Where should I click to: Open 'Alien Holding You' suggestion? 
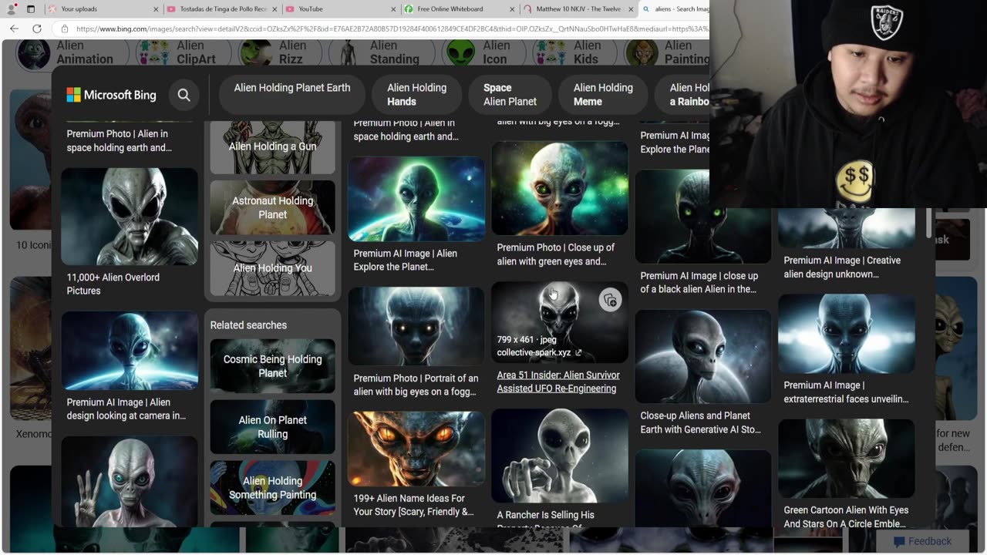coord(272,268)
